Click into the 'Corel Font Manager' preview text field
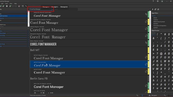Viewport: 173px width, 97px height. (41, 9)
